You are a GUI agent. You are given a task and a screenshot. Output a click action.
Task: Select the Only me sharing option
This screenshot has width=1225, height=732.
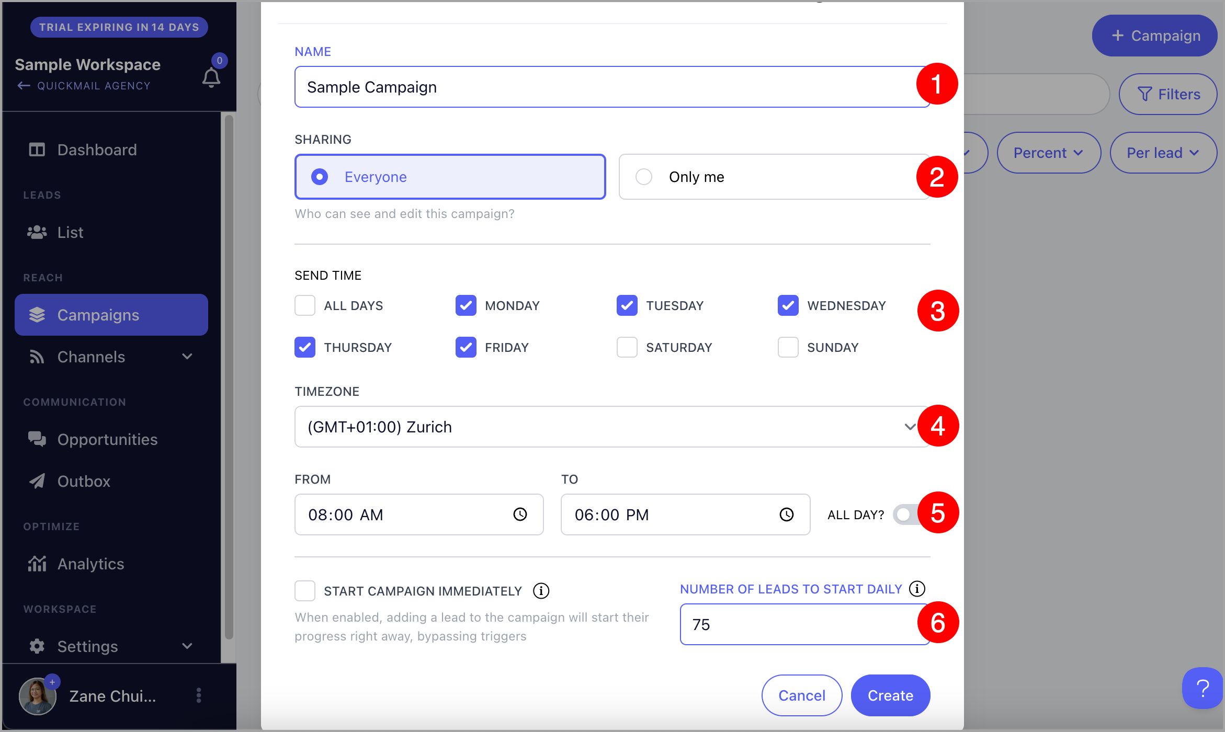pos(775,177)
